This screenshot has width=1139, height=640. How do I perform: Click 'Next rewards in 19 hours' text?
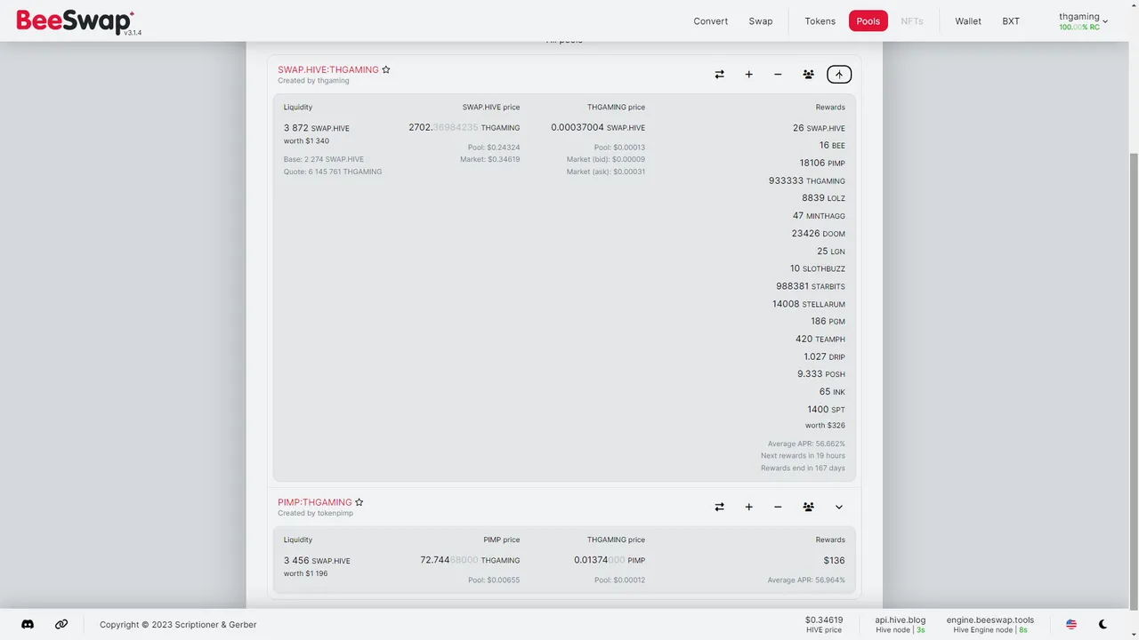803,456
